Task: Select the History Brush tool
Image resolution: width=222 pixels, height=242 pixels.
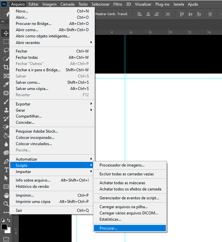Action: [6, 119]
